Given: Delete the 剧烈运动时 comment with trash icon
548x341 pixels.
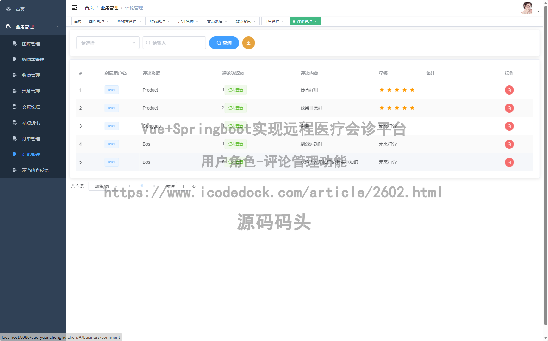Looking at the screenshot, I should pos(509,144).
